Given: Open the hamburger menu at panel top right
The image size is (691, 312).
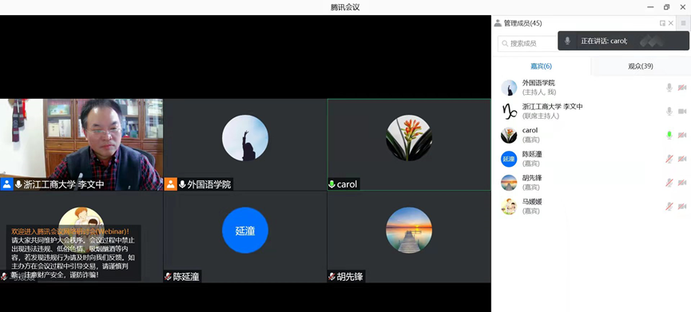Looking at the screenshot, I should point(684,23).
